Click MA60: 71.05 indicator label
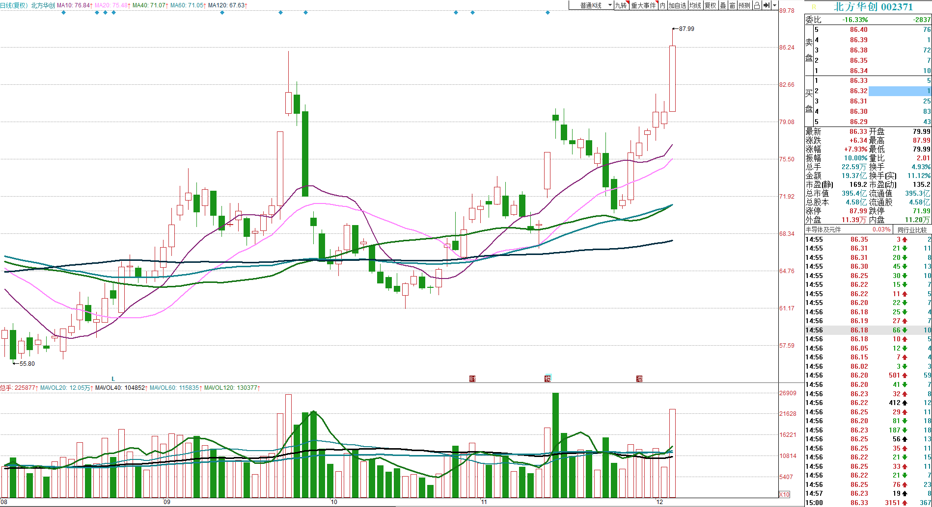The width and height of the screenshot is (932, 507). (x=188, y=5)
